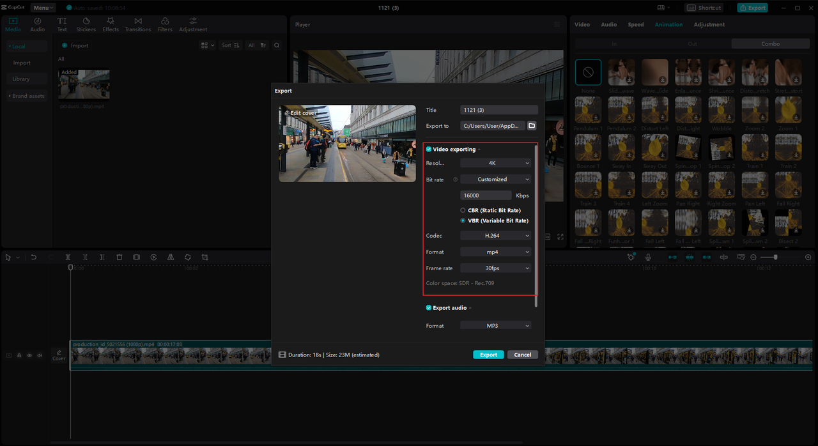Click the split clip icon in timeline toolbar
Image resolution: width=818 pixels, height=446 pixels.
pos(68,257)
